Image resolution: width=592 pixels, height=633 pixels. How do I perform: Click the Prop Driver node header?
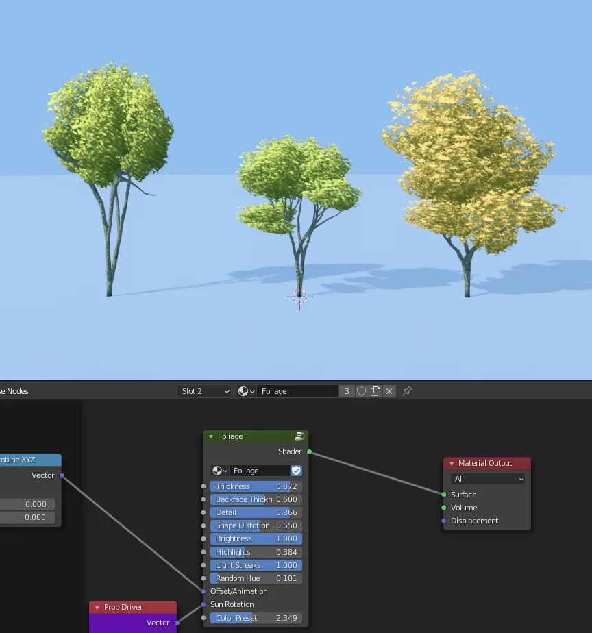(x=132, y=607)
